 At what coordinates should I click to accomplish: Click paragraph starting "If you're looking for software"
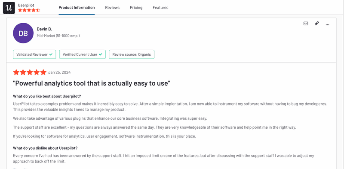tap(104, 136)
